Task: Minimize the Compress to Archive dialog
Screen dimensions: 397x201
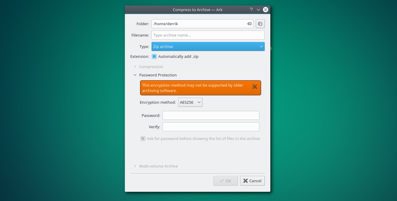Action: pyautogui.click(x=258, y=10)
